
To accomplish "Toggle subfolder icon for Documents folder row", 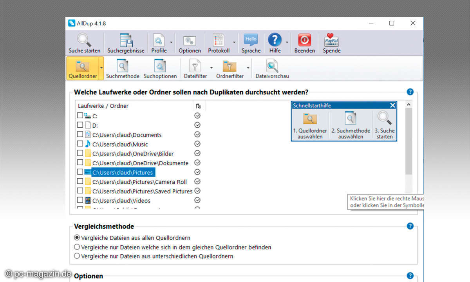I will pyautogui.click(x=198, y=134).
